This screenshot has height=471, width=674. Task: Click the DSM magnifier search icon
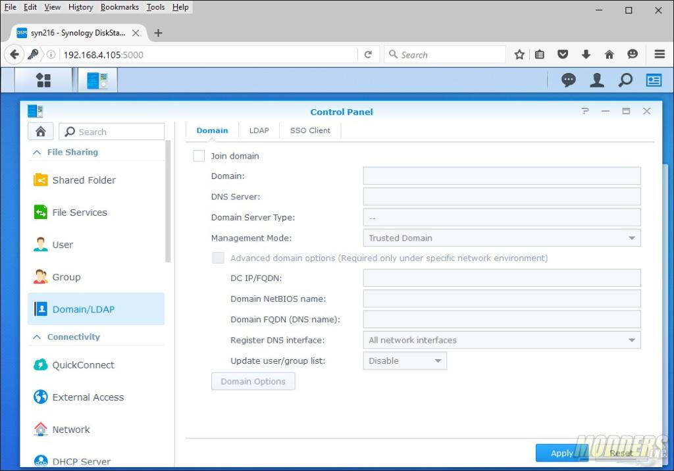625,80
